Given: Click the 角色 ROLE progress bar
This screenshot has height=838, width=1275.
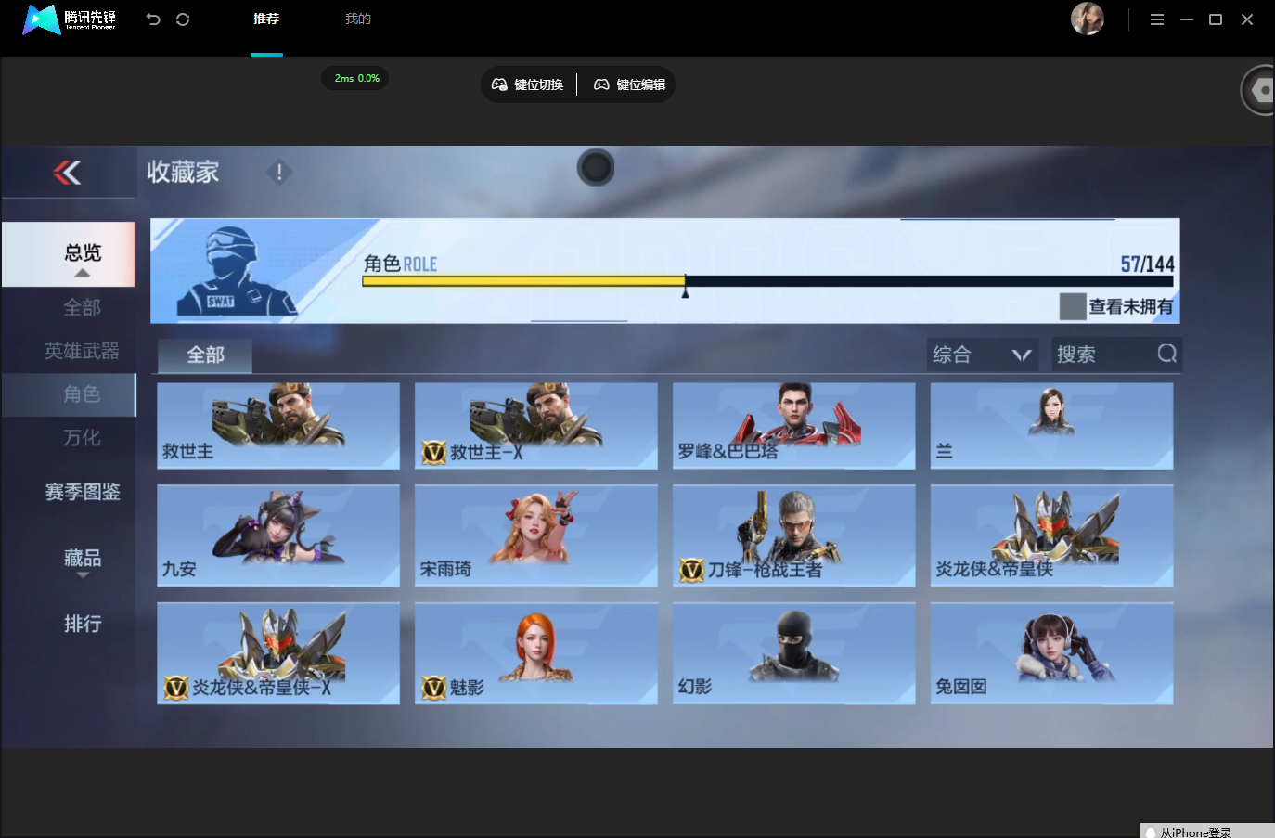Looking at the screenshot, I should coord(767,281).
